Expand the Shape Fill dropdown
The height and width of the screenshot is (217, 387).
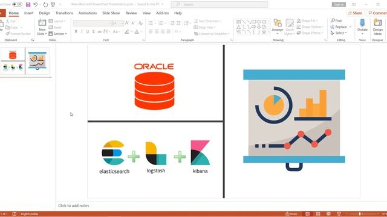(x=307, y=20)
